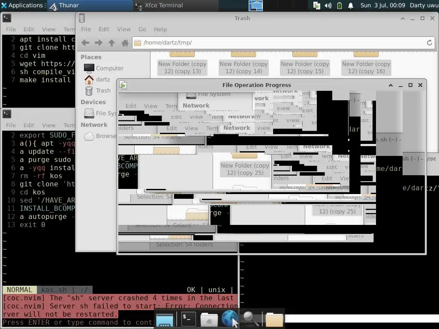Open Go menu in Trash window
The height and width of the screenshot is (329, 439).
click(142, 30)
